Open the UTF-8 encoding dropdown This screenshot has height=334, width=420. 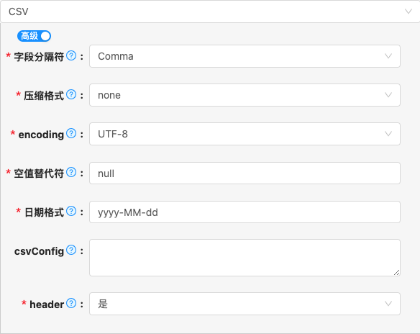click(245, 134)
